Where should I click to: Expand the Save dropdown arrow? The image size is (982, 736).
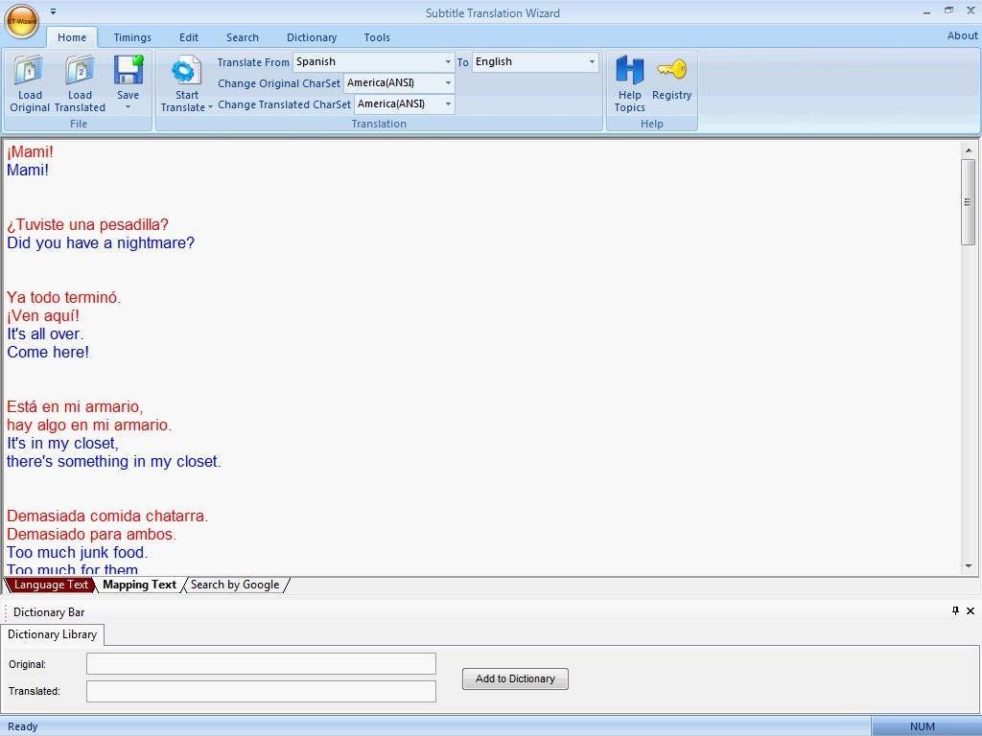pyautogui.click(x=128, y=107)
